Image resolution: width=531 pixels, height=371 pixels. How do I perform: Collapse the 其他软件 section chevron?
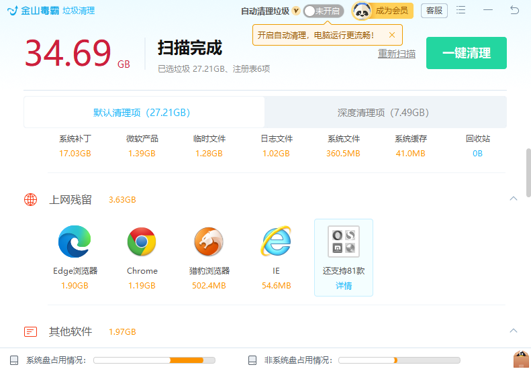coord(514,331)
